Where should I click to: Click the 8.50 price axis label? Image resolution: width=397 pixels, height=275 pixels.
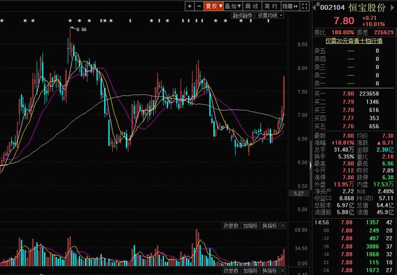(x=302, y=45)
